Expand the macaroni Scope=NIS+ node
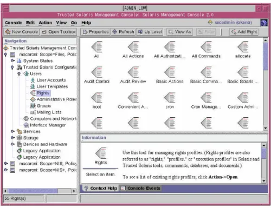This screenshot has width=271, height=208. (6, 170)
